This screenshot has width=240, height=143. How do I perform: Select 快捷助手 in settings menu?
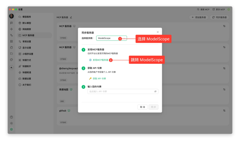tap(34, 66)
